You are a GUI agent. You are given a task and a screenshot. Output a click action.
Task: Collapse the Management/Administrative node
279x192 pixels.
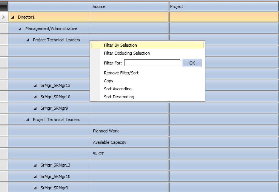20,28
